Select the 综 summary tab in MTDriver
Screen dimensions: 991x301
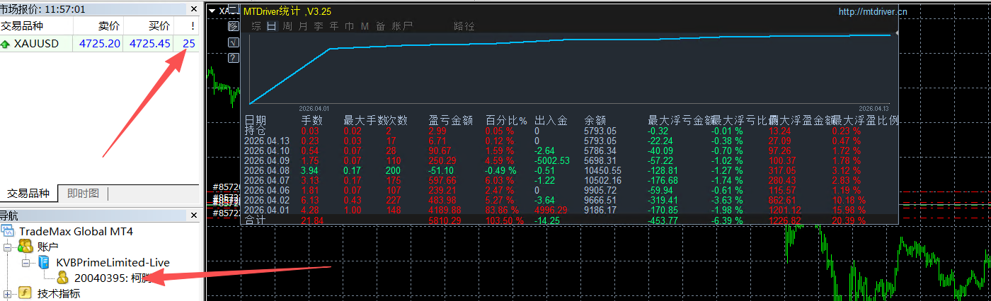pos(256,26)
